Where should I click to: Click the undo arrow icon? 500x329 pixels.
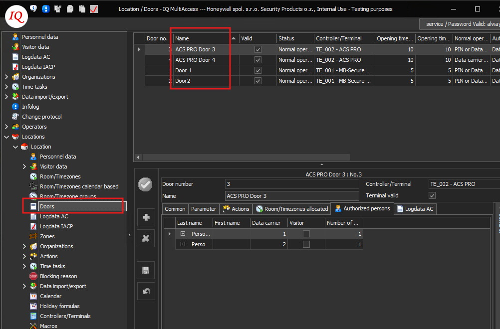[x=146, y=291]
